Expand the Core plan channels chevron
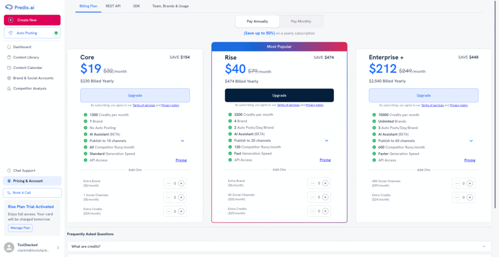 click(182, 141)
